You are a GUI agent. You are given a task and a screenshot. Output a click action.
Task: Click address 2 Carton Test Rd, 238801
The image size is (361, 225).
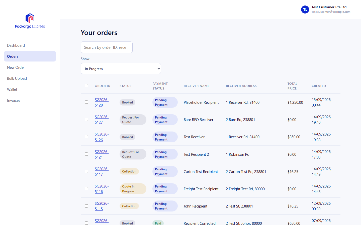pos(246,171)
